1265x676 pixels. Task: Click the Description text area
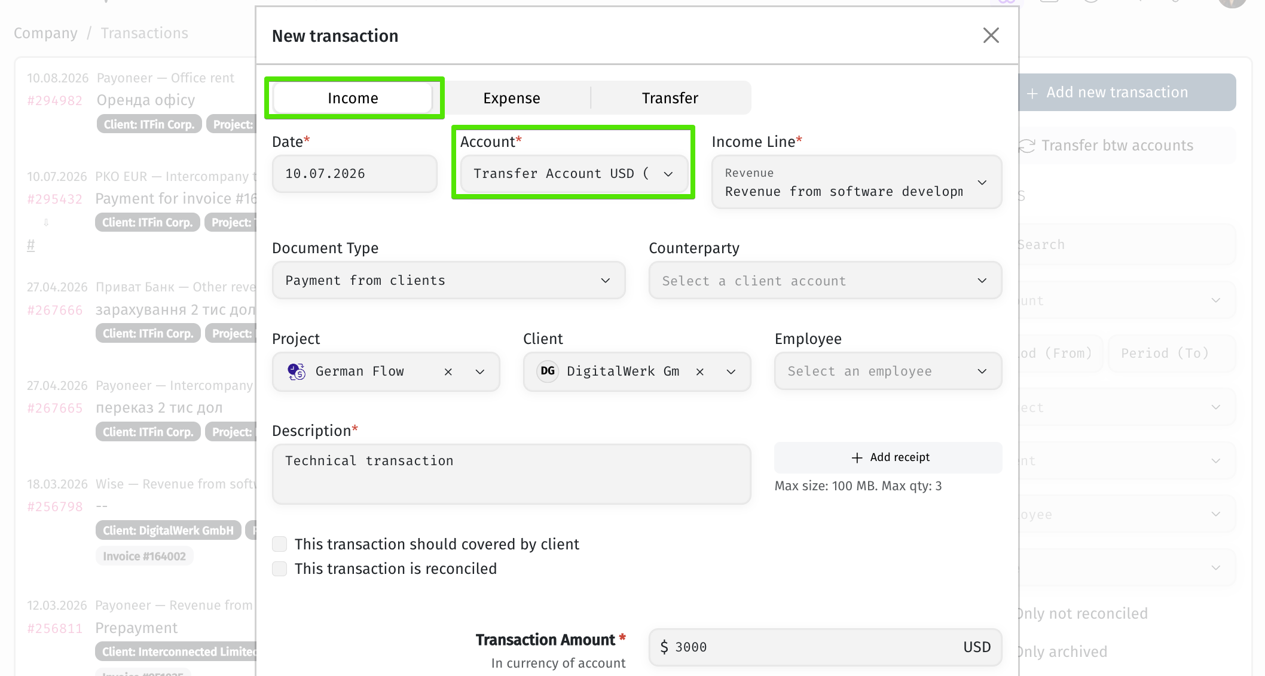click(x=511, y=474)
